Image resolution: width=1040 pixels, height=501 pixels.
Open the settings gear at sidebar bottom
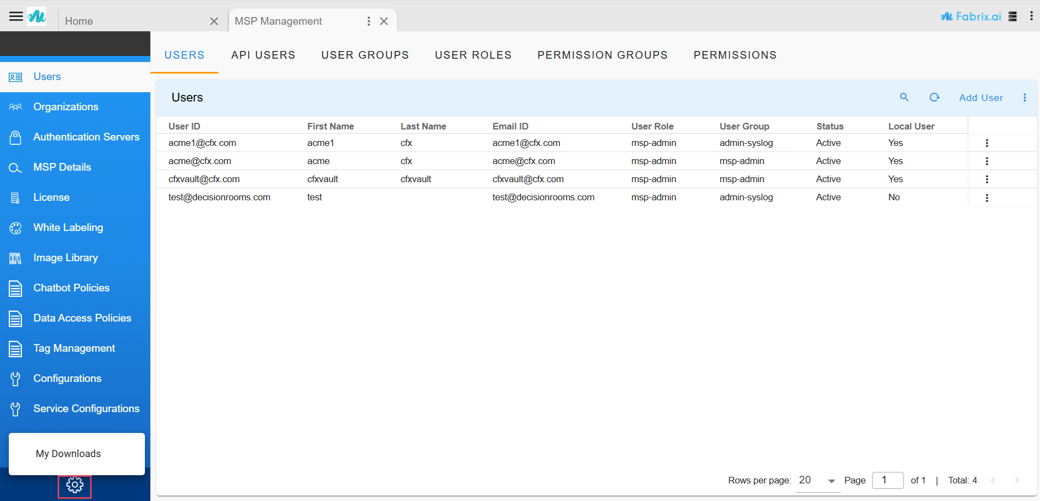point(75,485)
